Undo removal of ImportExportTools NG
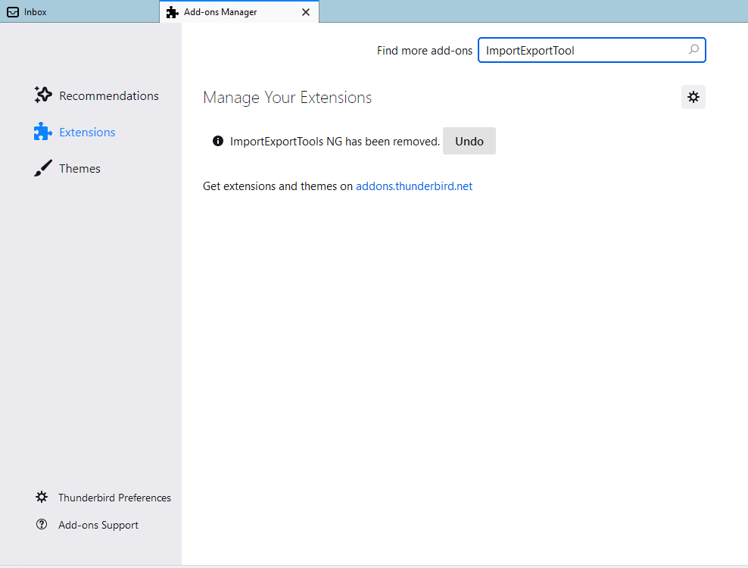Image resolution: width=748 pixels, height=568 pixels. coord(469,141)
